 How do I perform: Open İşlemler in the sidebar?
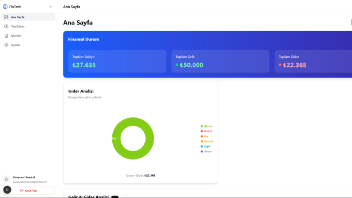coord(28,36)
